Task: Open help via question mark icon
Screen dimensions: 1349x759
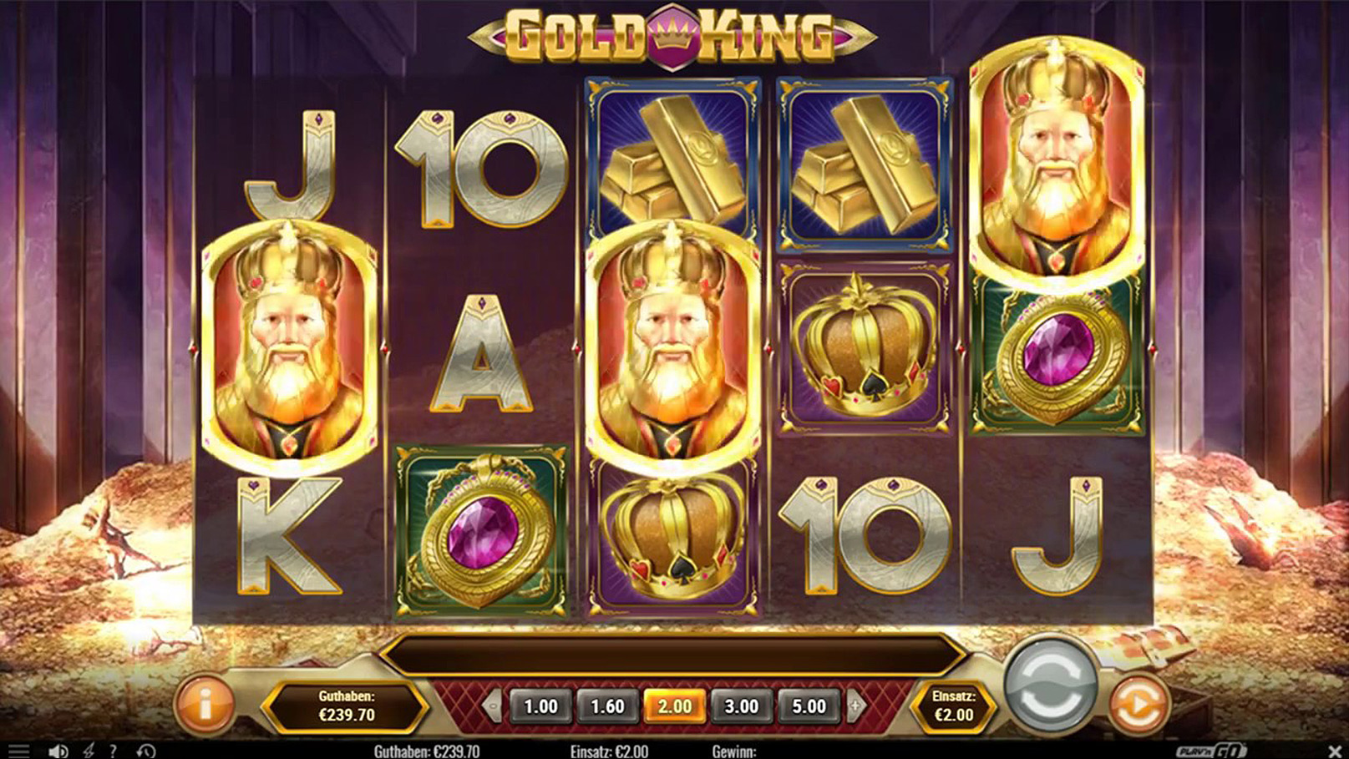Action: (x=113, y=751)
